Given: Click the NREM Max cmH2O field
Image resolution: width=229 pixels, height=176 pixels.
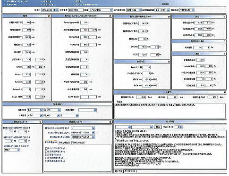Looking at the screenshot, I should coord(146,80).
